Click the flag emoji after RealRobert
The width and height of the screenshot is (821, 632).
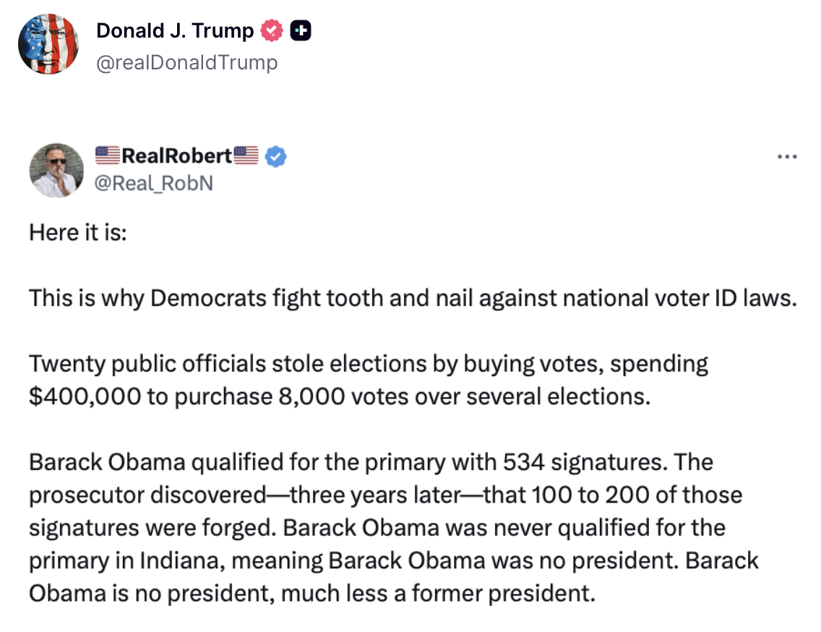point(246,155)
